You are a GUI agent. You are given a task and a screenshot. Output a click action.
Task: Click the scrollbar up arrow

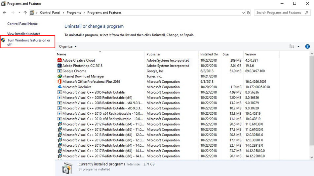click(311, 53)
